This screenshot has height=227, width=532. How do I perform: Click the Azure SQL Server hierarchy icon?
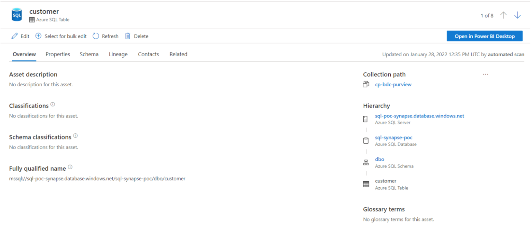coord(366,119)
